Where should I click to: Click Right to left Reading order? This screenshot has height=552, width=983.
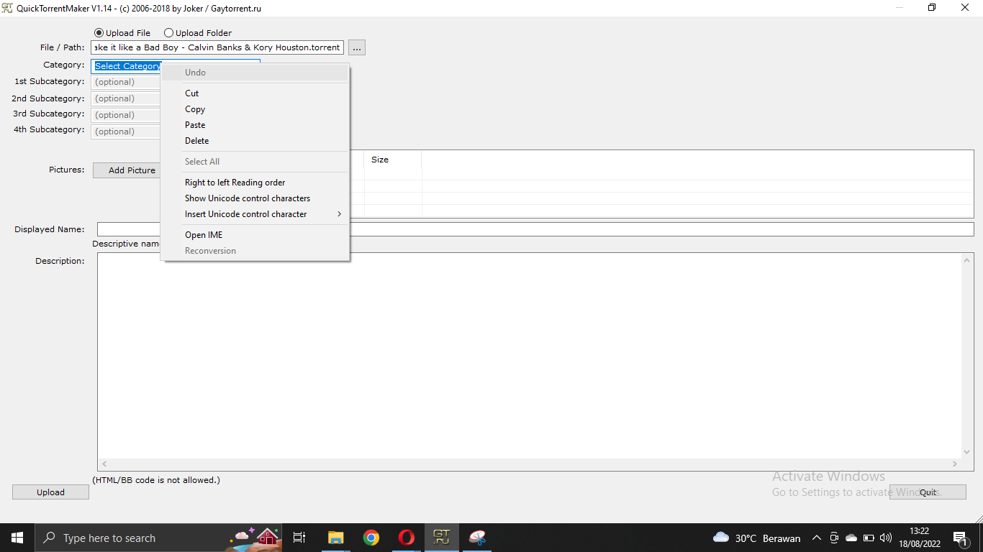pyautogui.click(x=235, y=183)
